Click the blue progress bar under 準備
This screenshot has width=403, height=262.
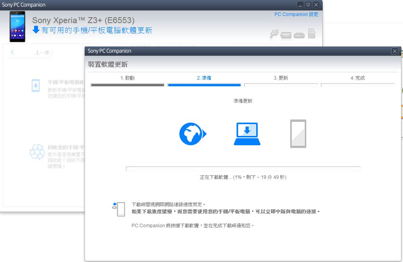[204, 85]
